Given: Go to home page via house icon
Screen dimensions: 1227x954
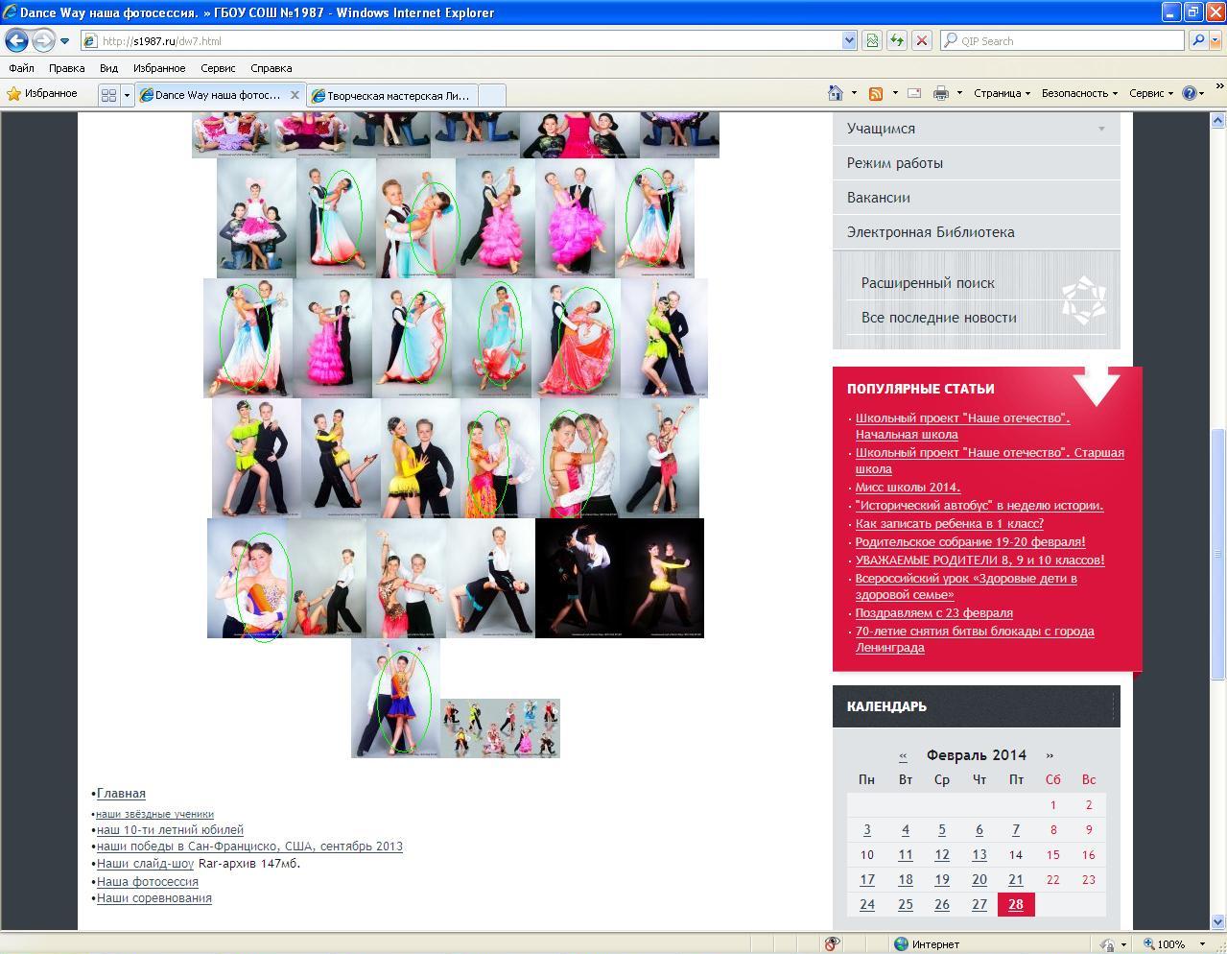Looking at the screenshot, I should coord(836,93).
